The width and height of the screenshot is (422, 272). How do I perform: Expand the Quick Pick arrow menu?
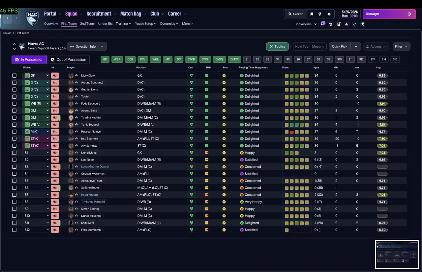356,47
